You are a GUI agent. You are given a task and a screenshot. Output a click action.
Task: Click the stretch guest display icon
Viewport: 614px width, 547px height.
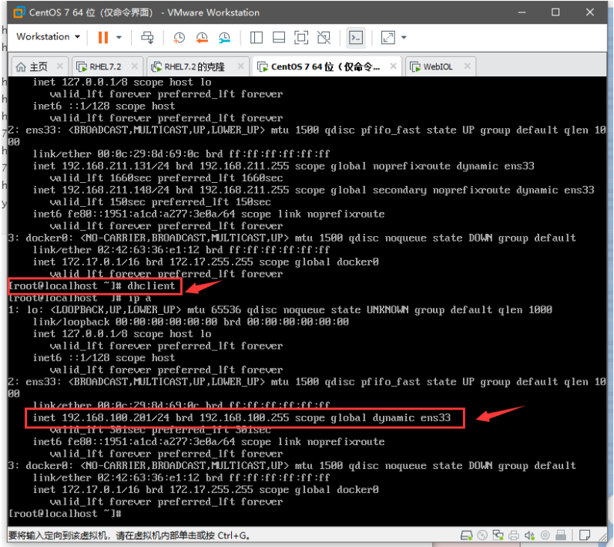pyautogui.click(x=388, y=38)
